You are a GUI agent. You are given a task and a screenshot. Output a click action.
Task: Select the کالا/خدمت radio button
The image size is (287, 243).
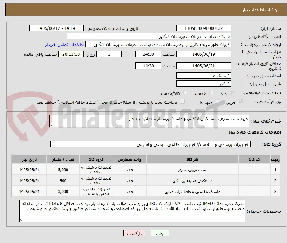(186, 93)
